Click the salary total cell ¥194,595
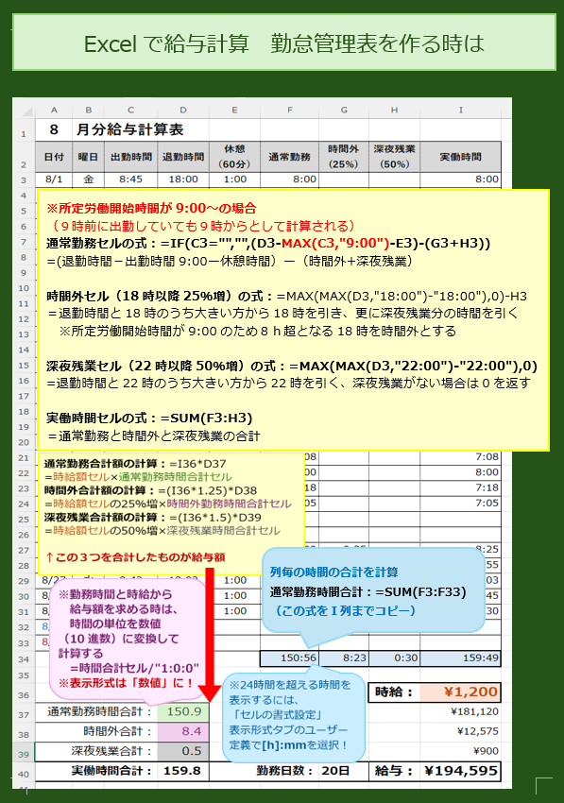Image resolution: width=564 pixels, height=803 pixels. coord(460,771)
